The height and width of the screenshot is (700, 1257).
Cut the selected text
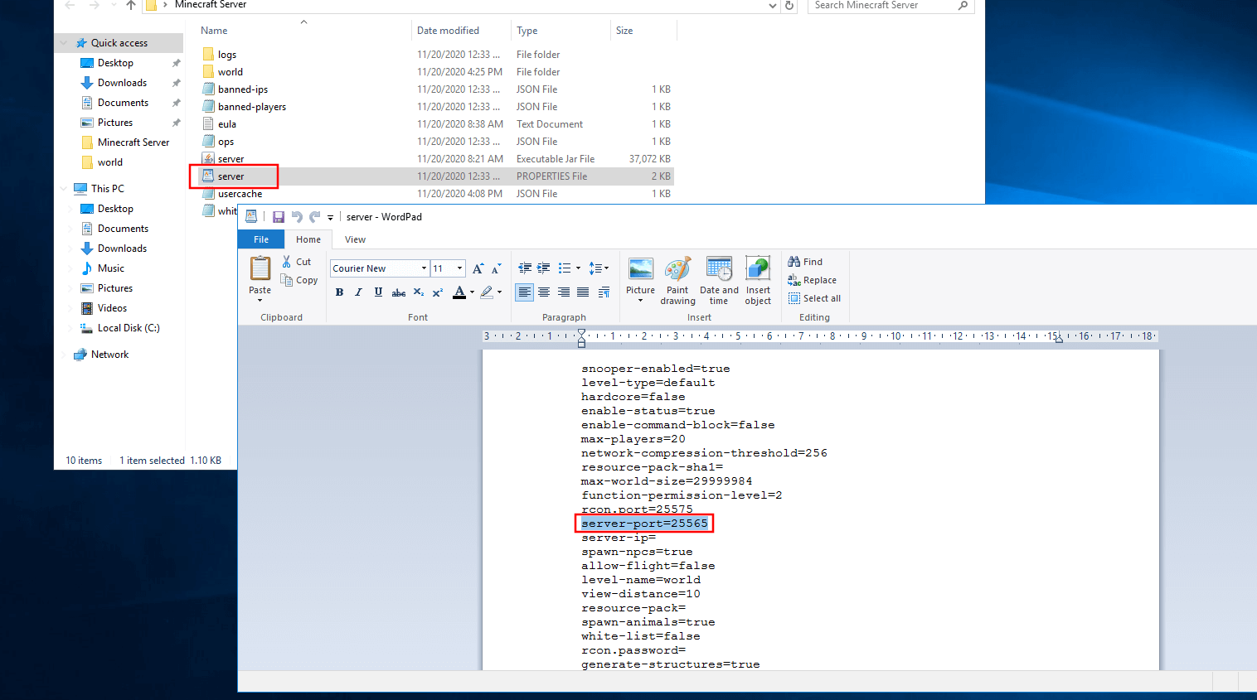click(x=297, y=262)
